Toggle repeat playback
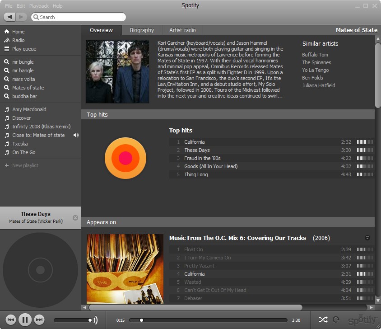The height and width of the screenshot is (329, 381). click(336, 320)
